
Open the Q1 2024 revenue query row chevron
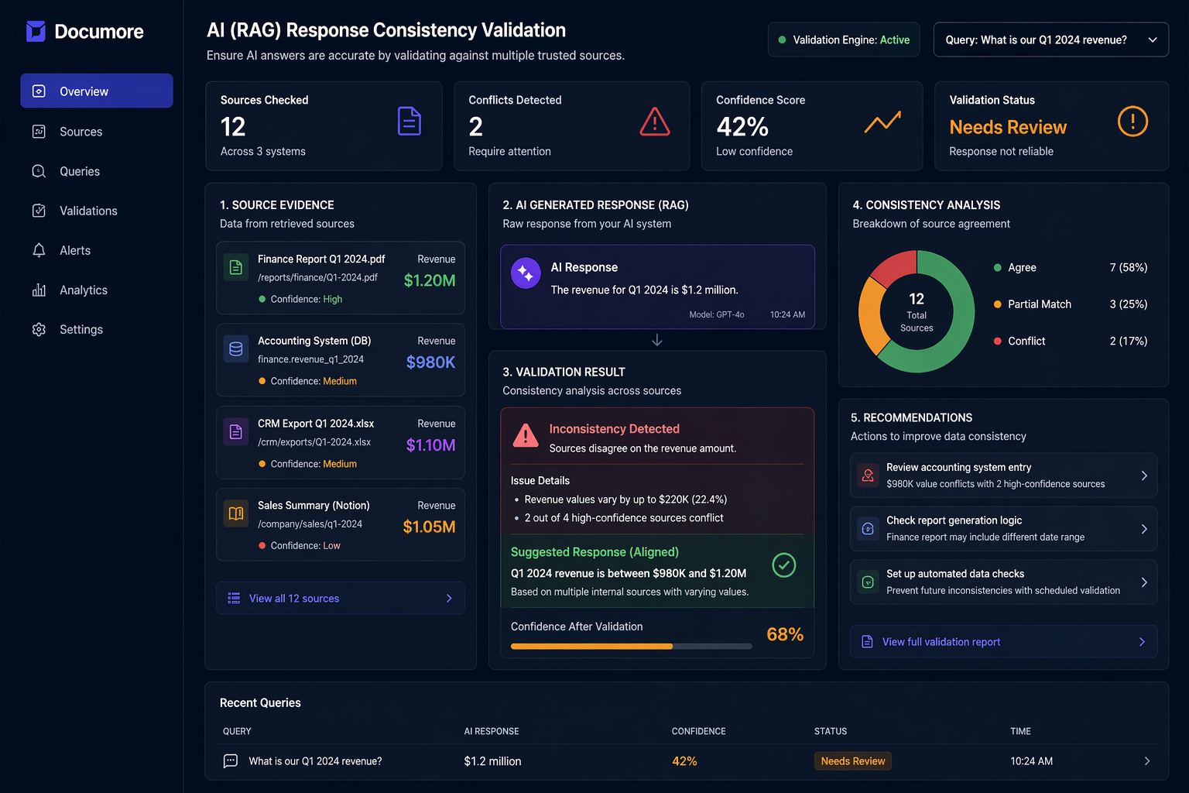pyautogui.click(x=1147, y=761)
